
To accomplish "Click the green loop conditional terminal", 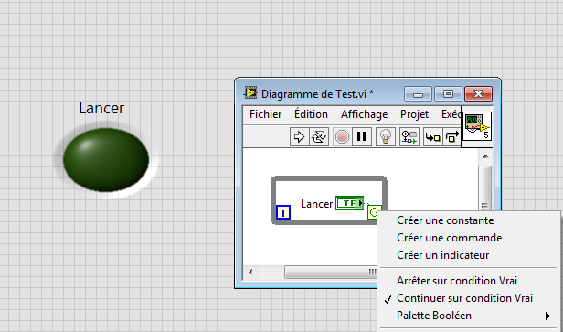I will pos(374,212).
